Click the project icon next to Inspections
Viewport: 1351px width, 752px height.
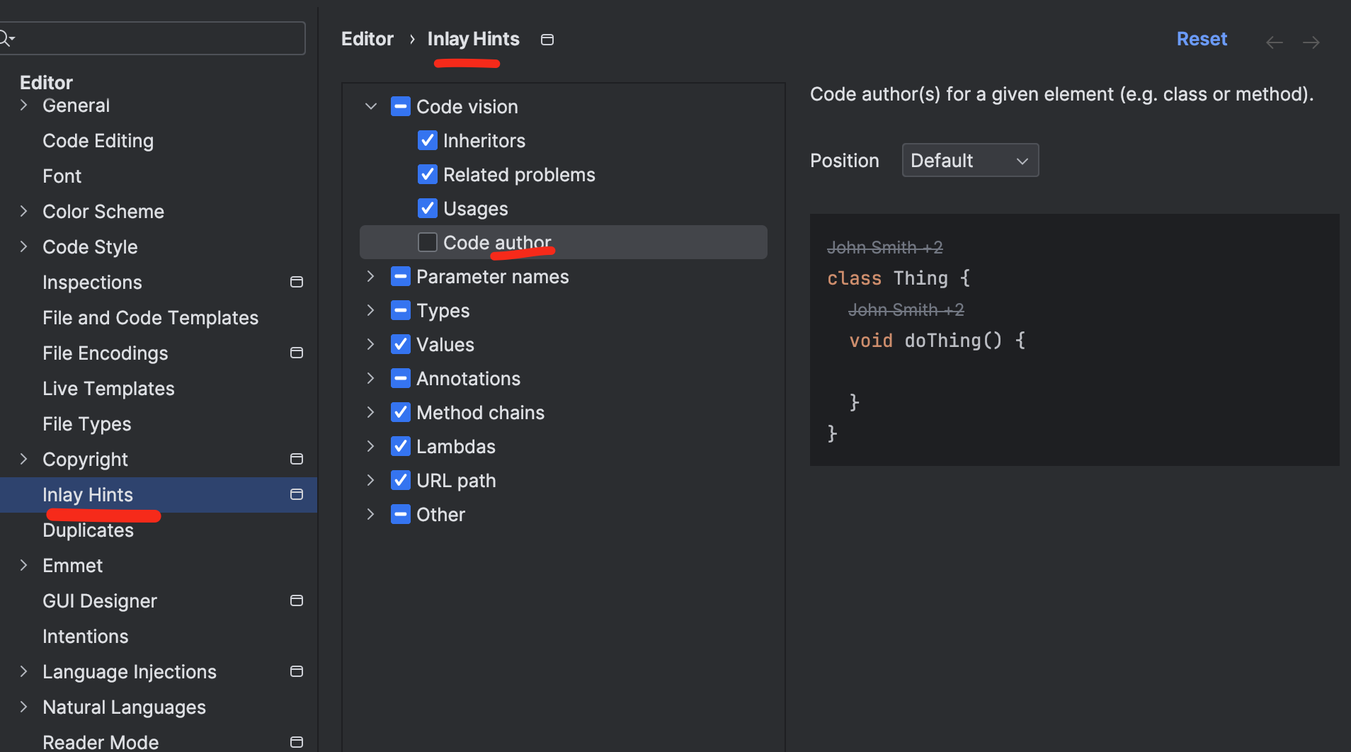297,282
